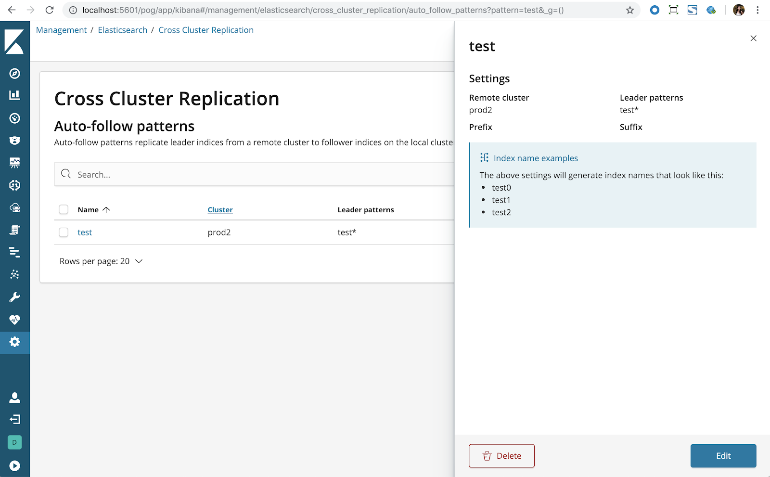
Task: Open Visualize bar chart sidebar icon
Action: [15, 95]
